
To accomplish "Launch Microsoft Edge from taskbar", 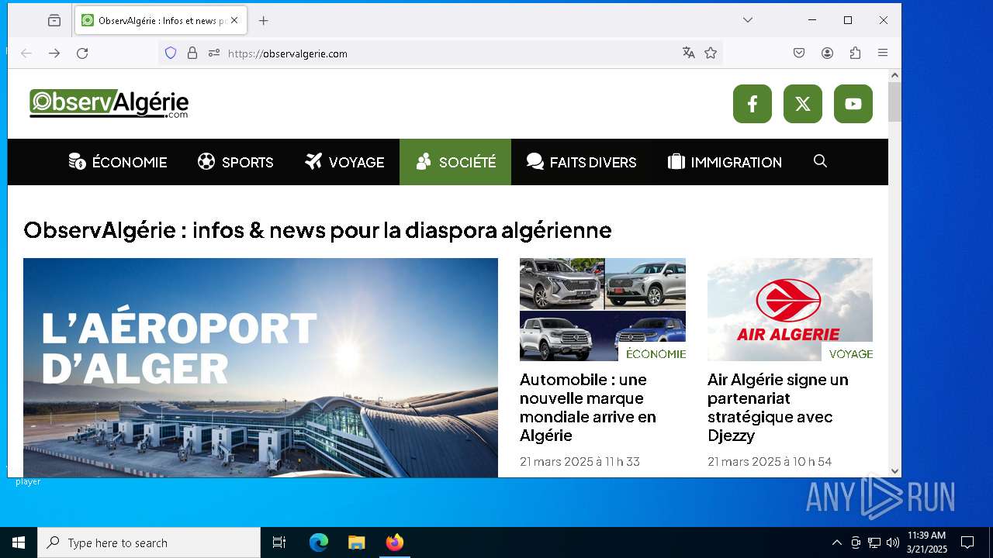I will 319,542.
